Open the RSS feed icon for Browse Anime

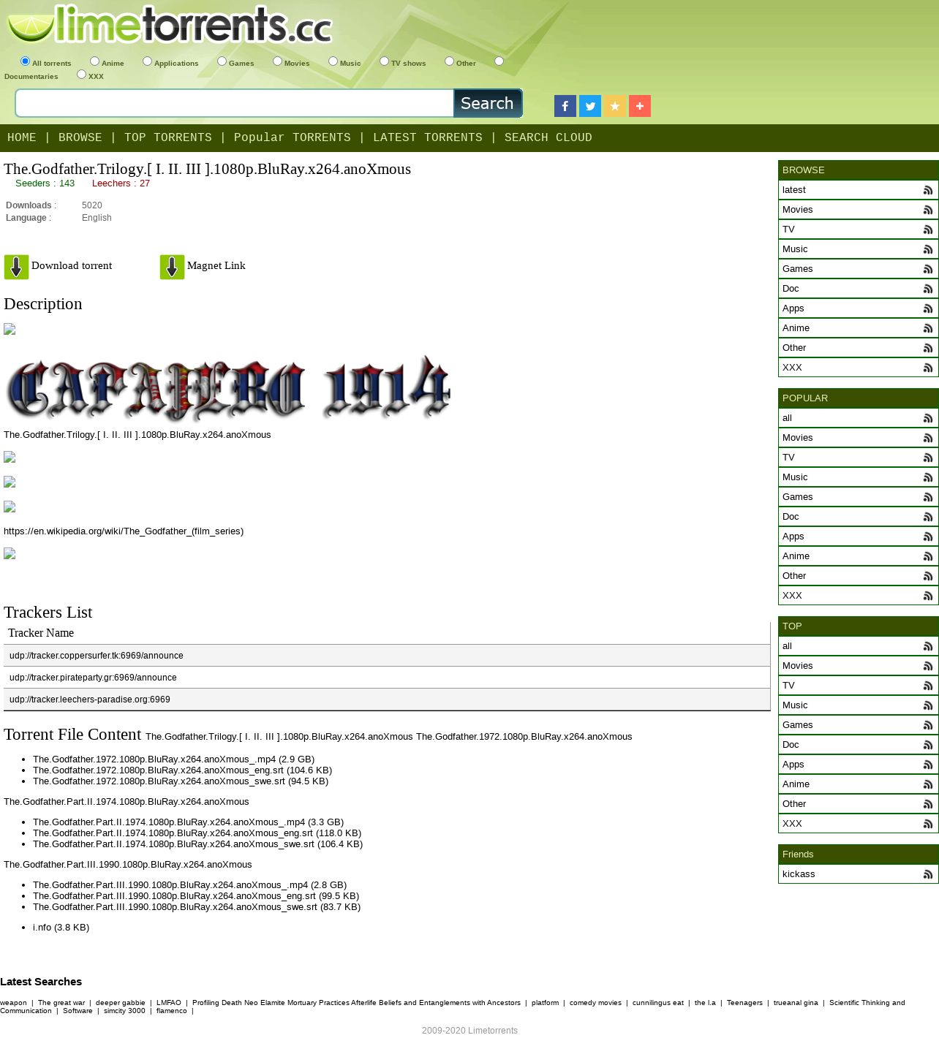point(928,328)
